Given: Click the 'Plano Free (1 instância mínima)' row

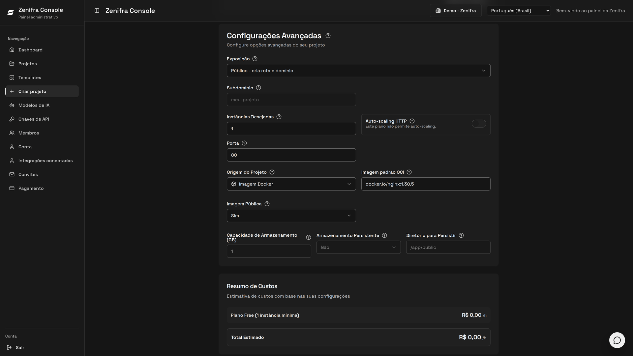Looking at the screenshot, I should click(x=359, y=315).
